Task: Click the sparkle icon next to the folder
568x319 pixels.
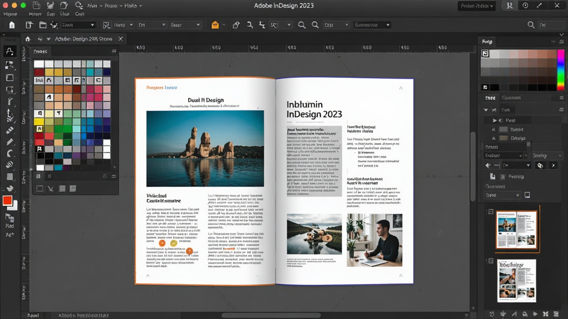Action: (54, 25)
